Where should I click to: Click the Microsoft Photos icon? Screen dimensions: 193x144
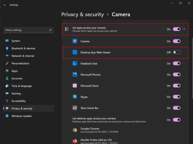75,74
